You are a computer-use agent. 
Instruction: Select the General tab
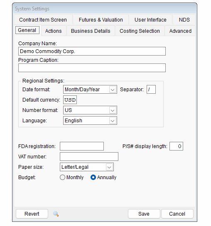click(x=27, y=30)
